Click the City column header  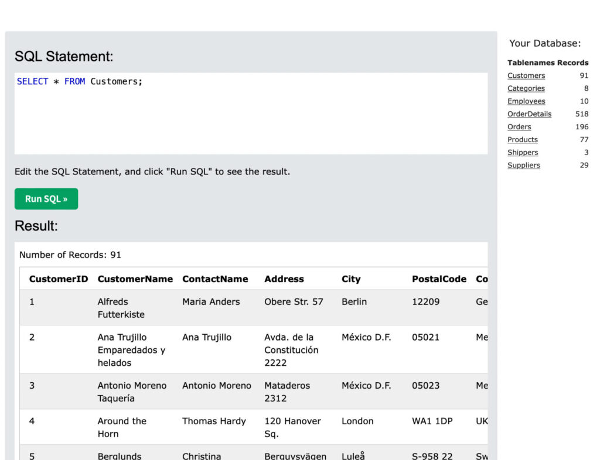351,279
